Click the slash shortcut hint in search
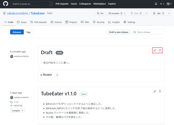 click(51, 4)
